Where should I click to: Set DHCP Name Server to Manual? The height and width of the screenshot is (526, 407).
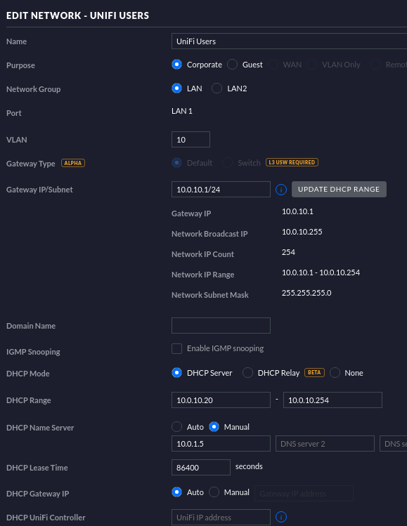pyautogui.click(x=214, y=427)
